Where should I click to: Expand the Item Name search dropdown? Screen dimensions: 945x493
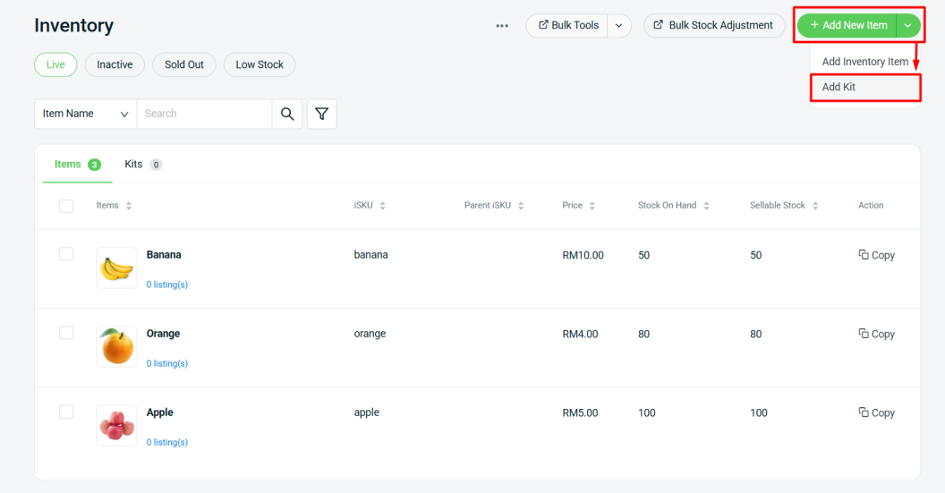(x=86, y=114)
